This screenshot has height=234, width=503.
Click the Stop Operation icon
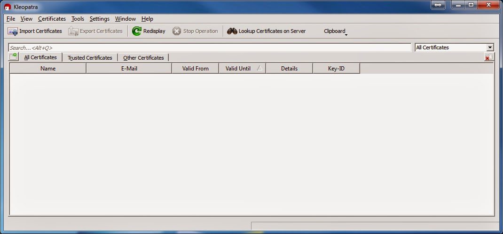click(x=177, y=31)
